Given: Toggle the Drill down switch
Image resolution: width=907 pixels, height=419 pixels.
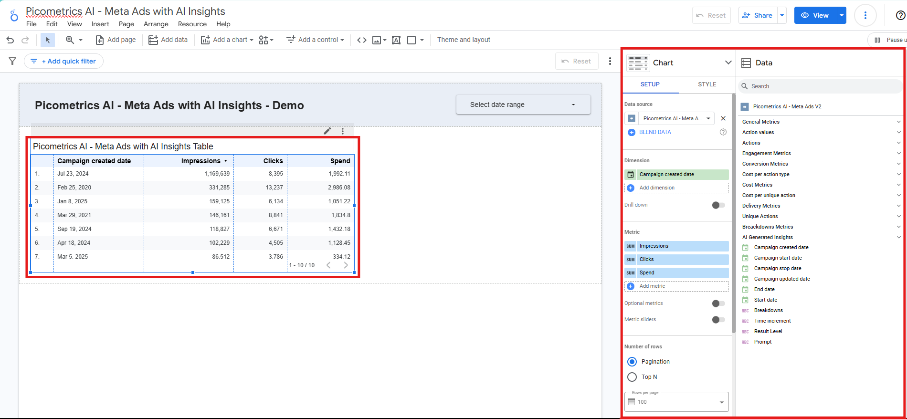Looking at the screenshot, I should pyautogui.click(x=718, y=205).
